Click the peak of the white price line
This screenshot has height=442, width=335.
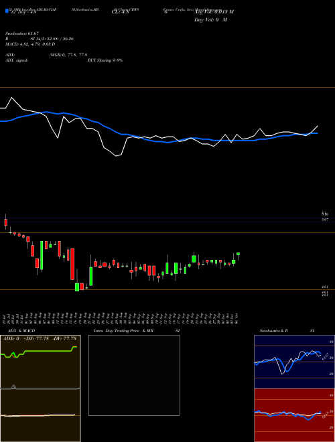click(11, 98)
